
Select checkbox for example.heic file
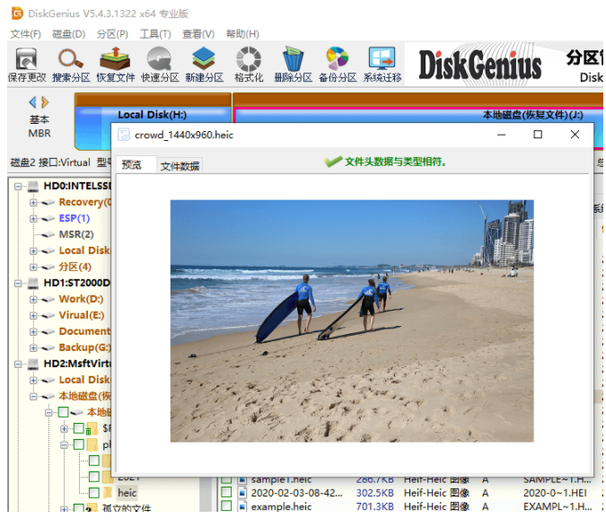pyautogui.click(x=226, y=507)
